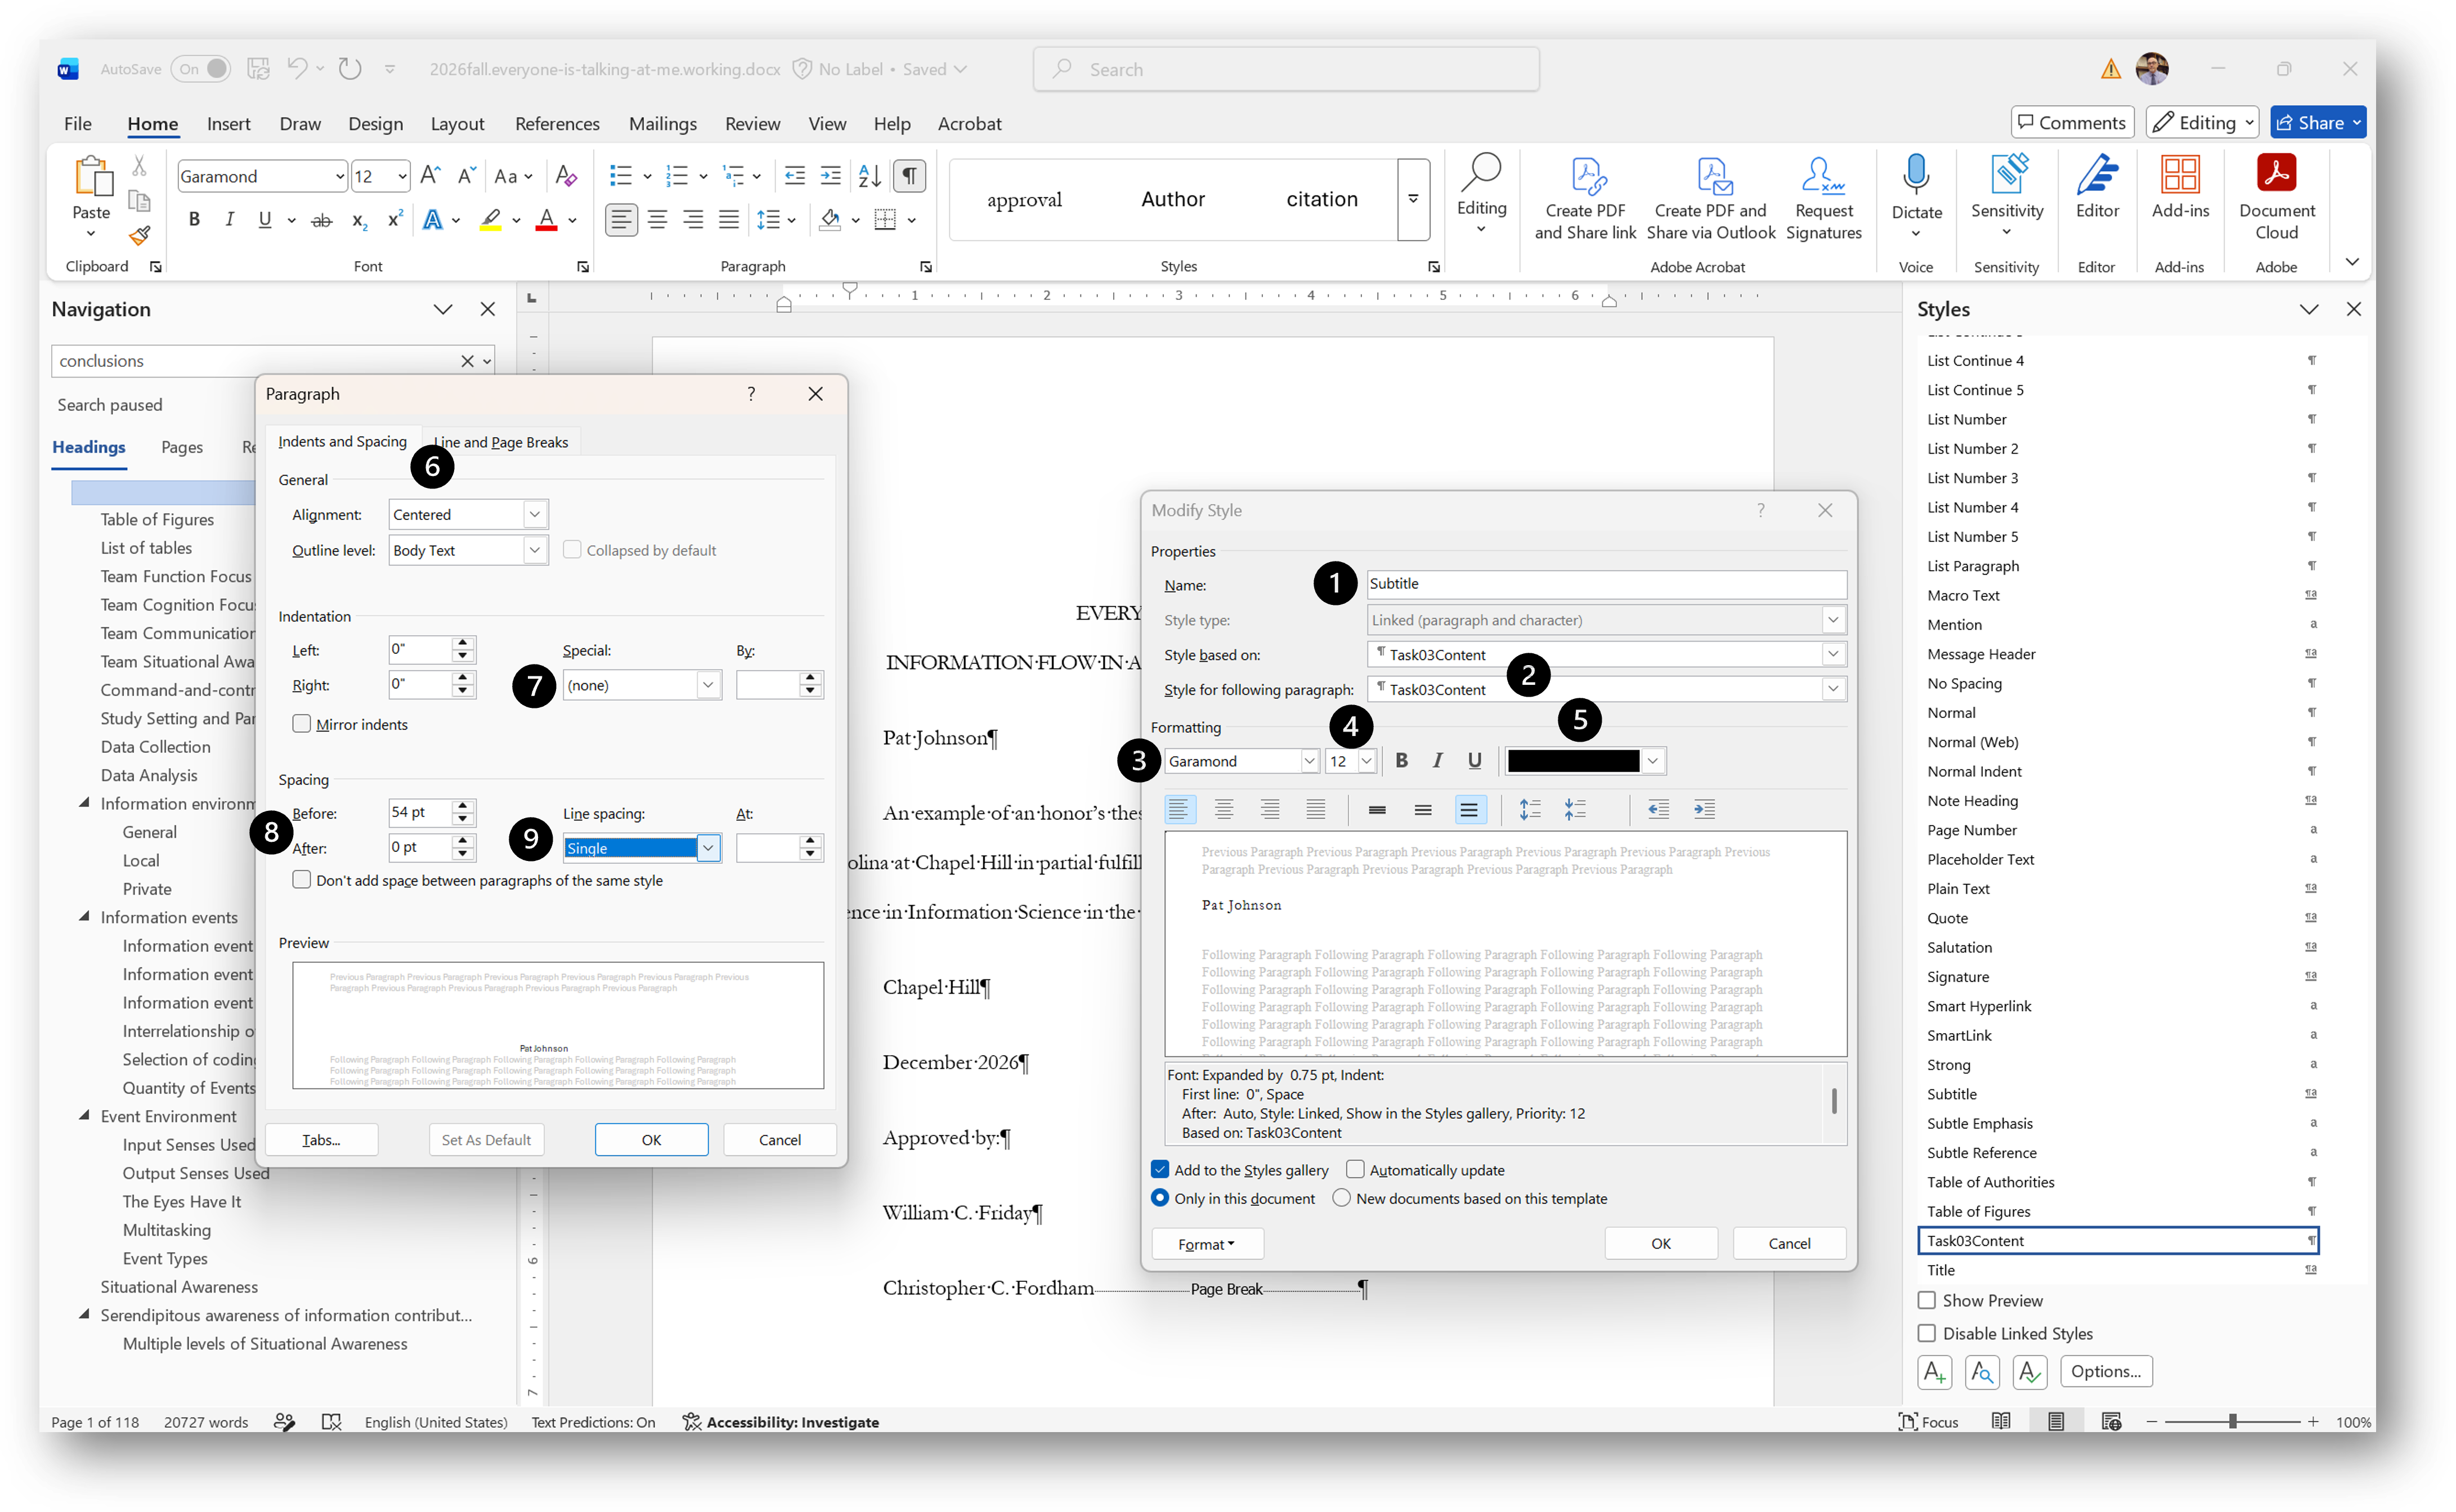This screenshot has height=1512, width=2456.
Task: Click Underline in Modify Style dialog
Action: click(x=1474, y=761)
